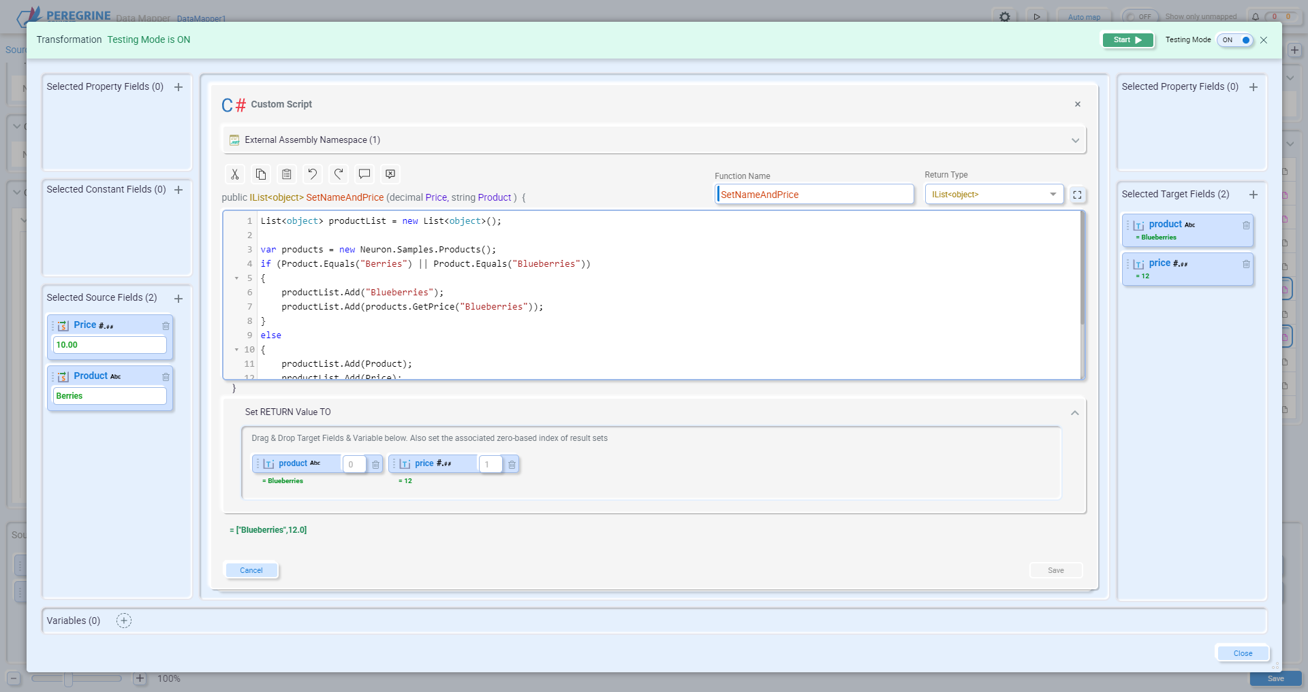Edit product result index field

(354, 465)
